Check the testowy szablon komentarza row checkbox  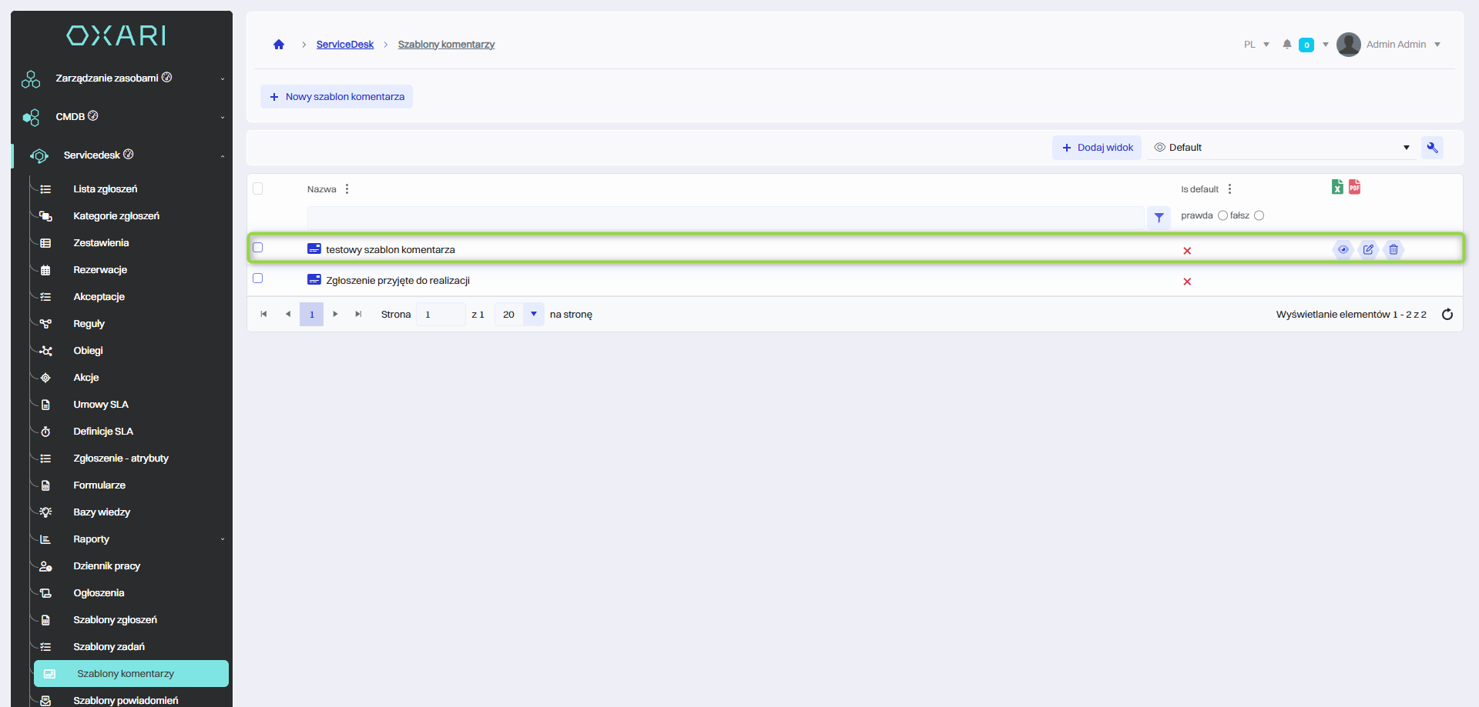coord(258,248)
